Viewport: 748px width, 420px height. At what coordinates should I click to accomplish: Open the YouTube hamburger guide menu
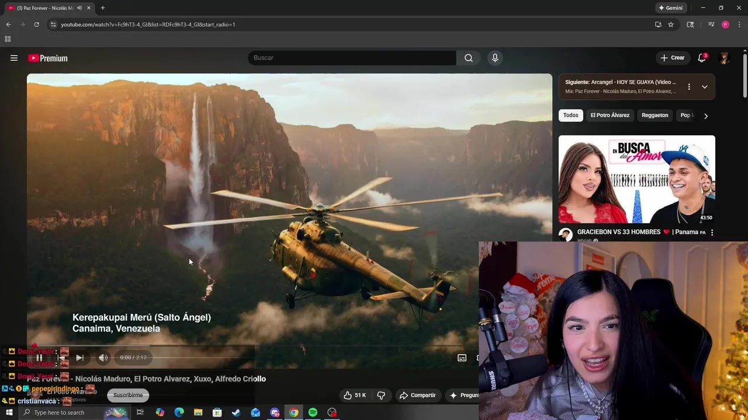(x=14, y=58)
